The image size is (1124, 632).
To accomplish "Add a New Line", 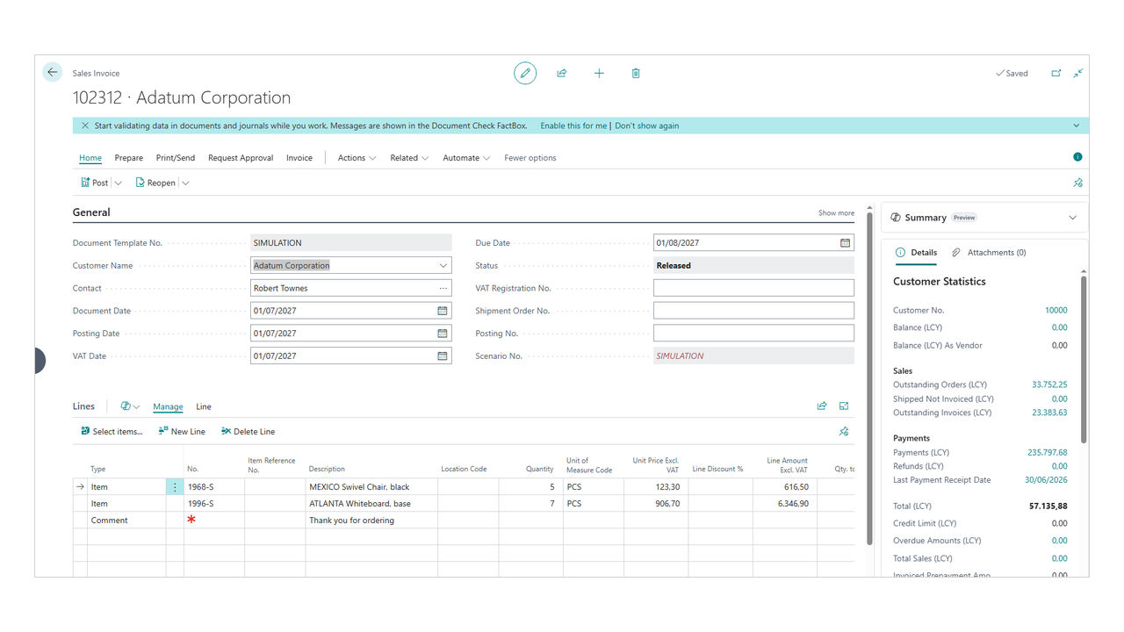I will click(x=182, y=432).
